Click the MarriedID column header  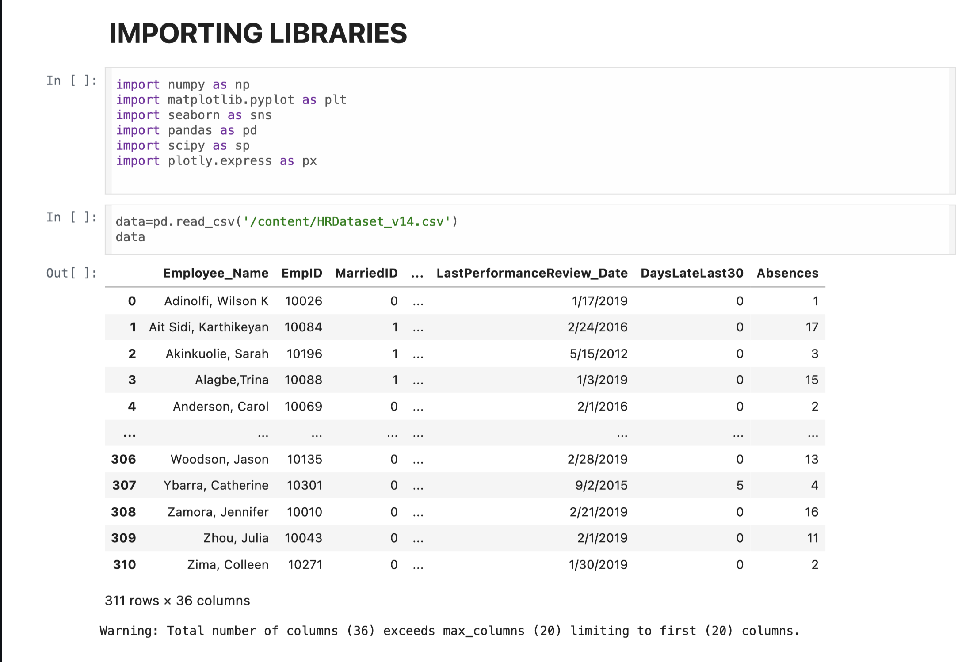366,273
